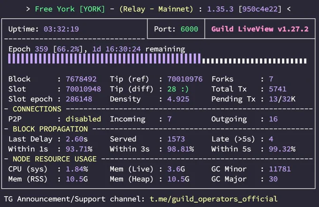This screenshot has width=319, height=207.
Task: Click the 1d 16:30:24 remaining time
Action: click(116, 49)
